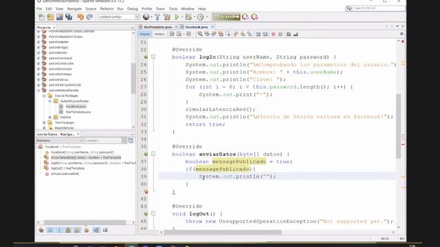The image size is (440, 247).
Task: Toggle Sort by Name in Navigator
Action: 96,230
